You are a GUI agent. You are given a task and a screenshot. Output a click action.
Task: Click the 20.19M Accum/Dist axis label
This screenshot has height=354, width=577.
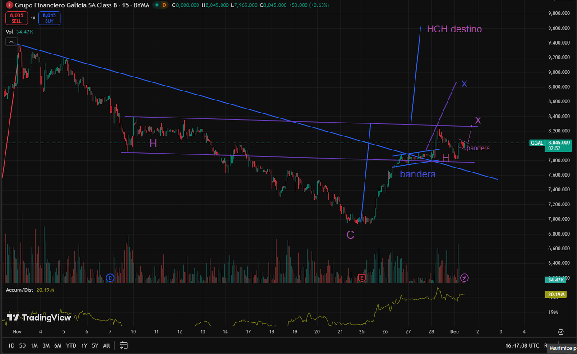tap(555, 295)
